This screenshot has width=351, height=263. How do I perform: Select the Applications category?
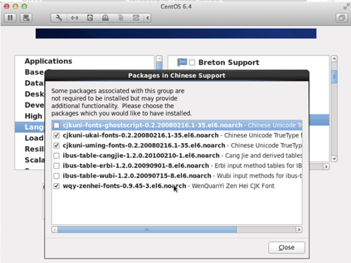click(x=48, y=61)
